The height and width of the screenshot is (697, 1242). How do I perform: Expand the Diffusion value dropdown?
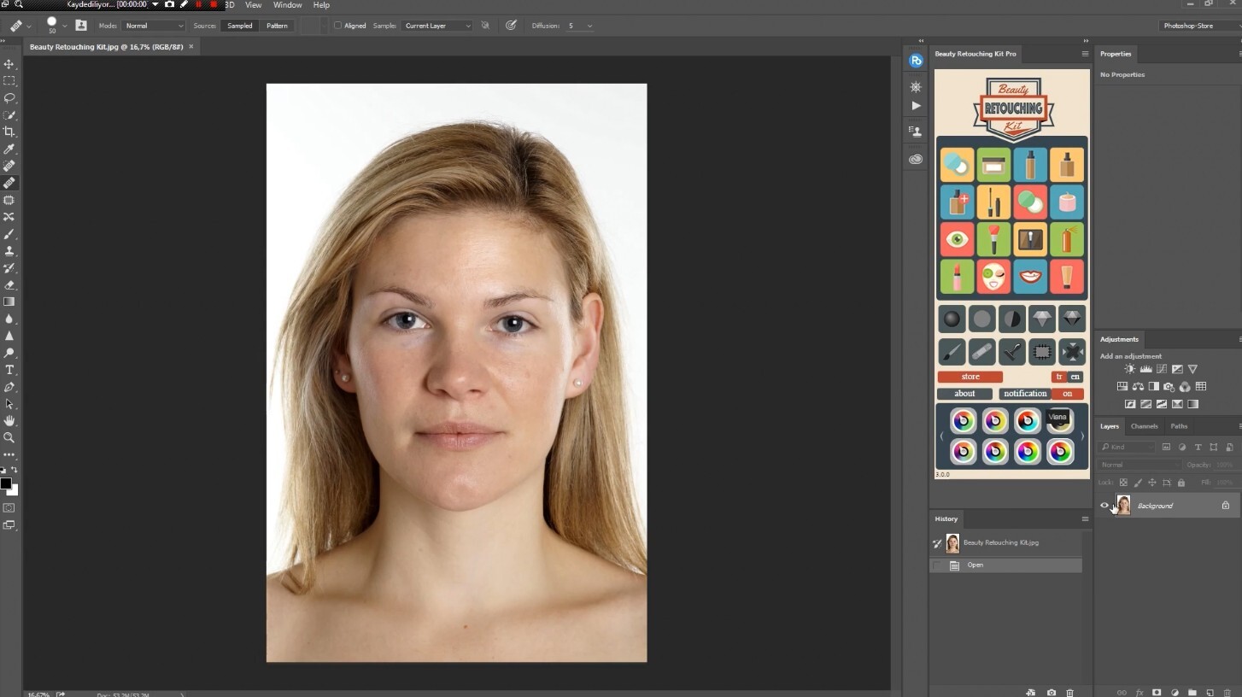(589, 26)
